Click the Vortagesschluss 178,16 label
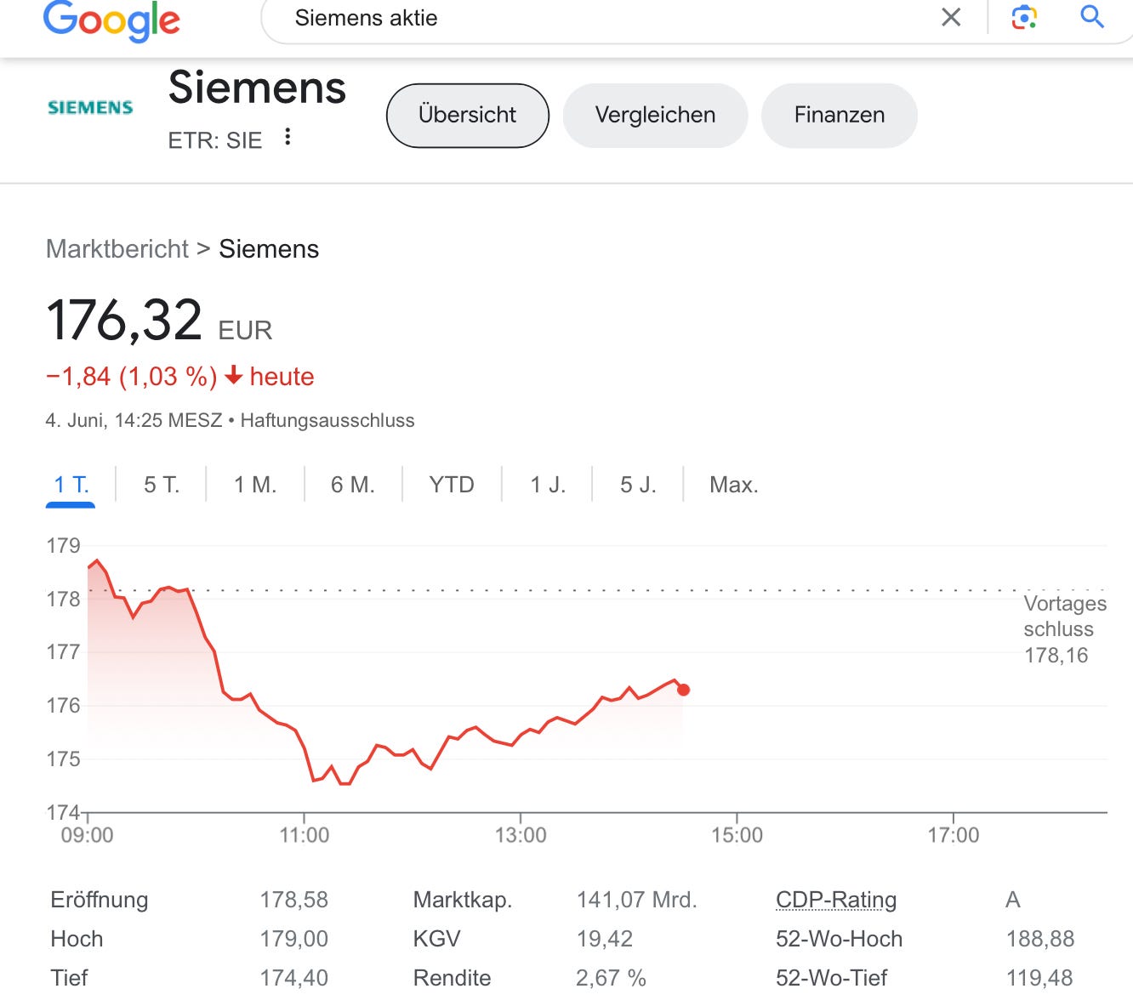The height and width of the screenshot is (1006, 1133). (1064, 629)
